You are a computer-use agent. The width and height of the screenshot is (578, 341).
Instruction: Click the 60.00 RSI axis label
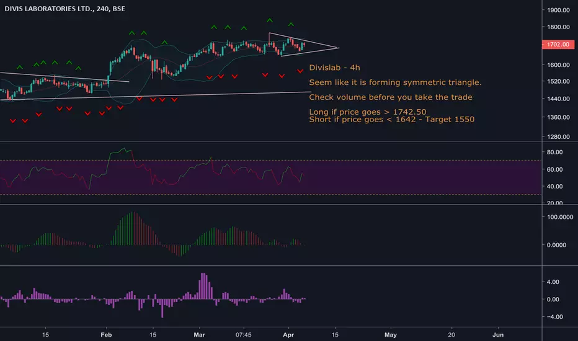pyautogui.click(x=554, y=170)
